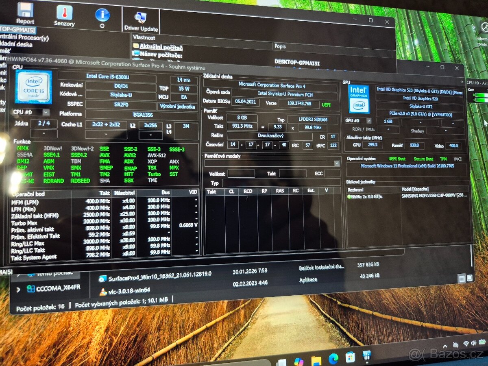488x366 pixels.
Task: Click the BGA1356 platform field
Action: [141, 115]
